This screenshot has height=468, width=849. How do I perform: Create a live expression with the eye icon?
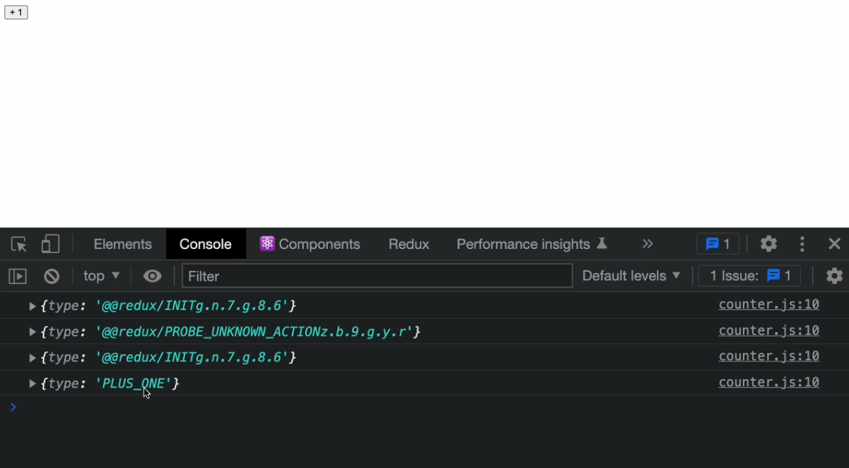click(152, 276)
